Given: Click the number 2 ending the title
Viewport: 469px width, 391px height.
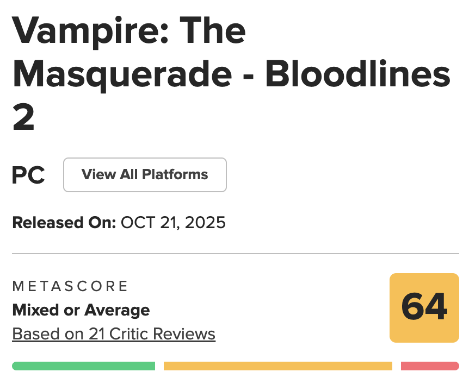Looking at the screenshot, I should tap(24, 118).
